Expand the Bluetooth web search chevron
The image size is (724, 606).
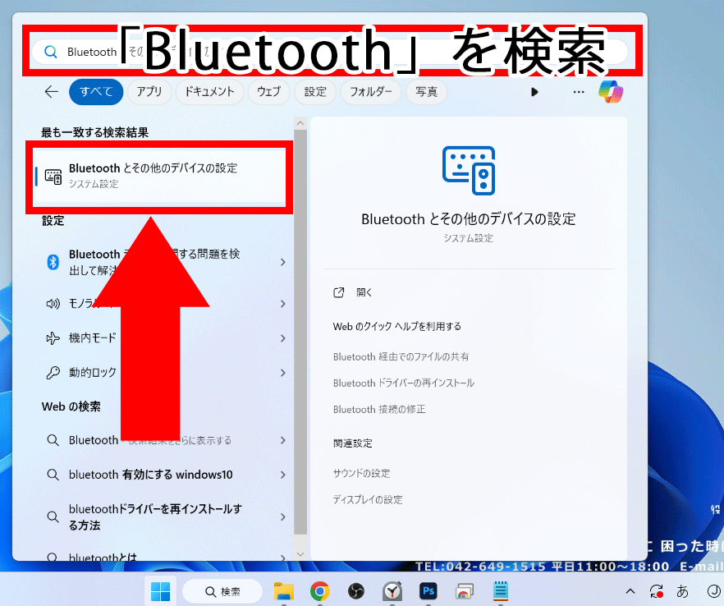pyautogui.click(x=282, y=440)
